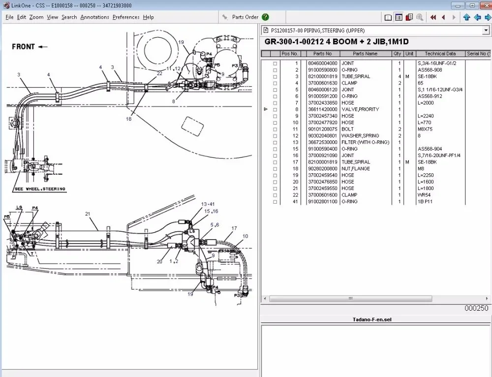This screenshot has height=377, width=492.
Task: Click the red book library icon
Action: tap(409, 17)
